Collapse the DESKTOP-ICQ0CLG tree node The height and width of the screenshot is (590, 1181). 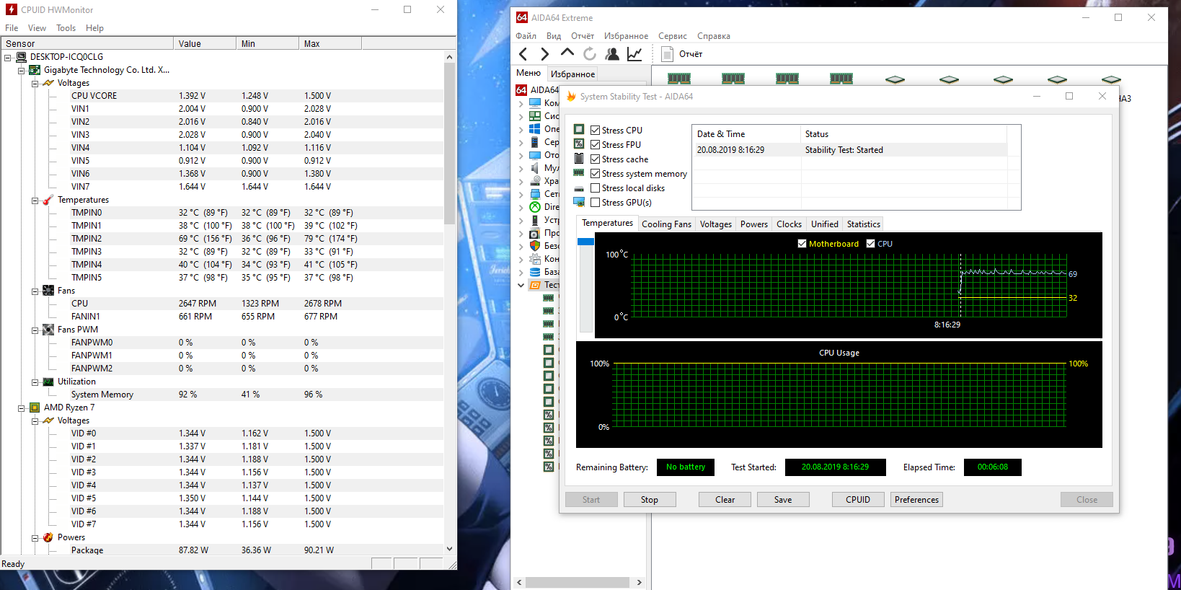[x=8, y=57]
